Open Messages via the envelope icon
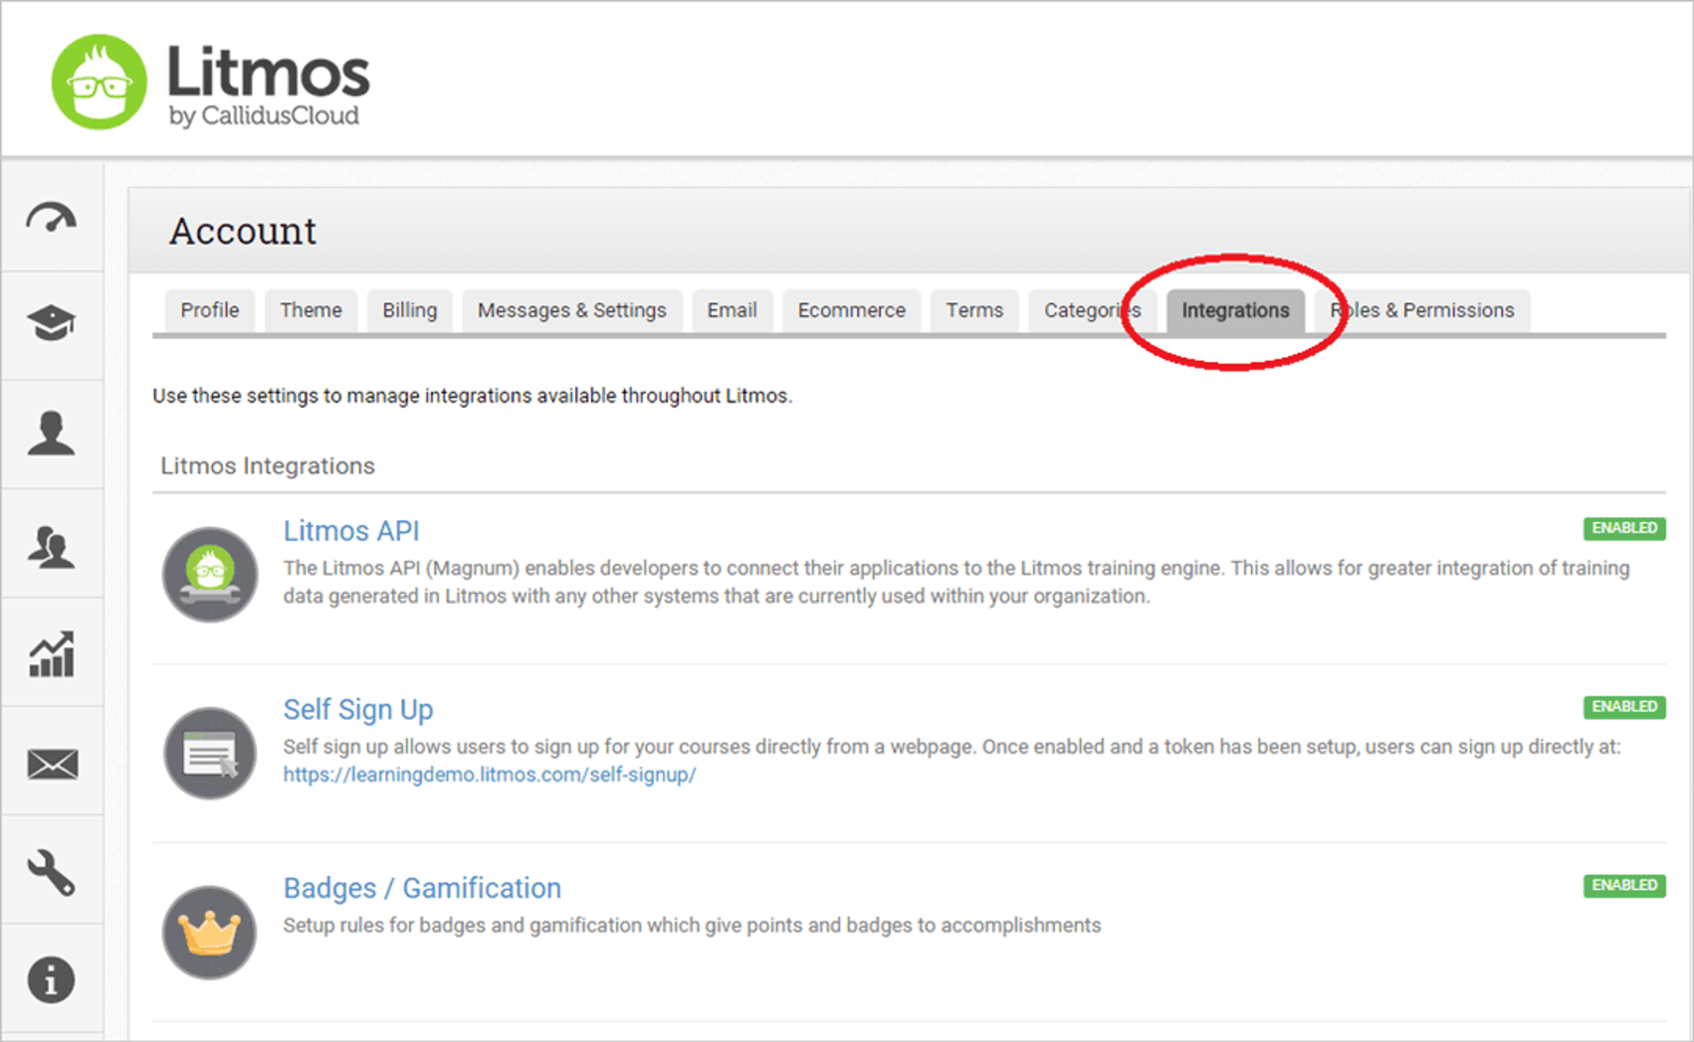1694x1042 pixels. click(52, 764)
